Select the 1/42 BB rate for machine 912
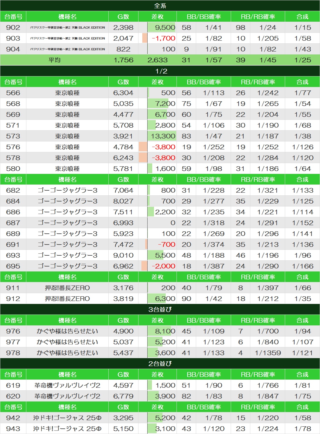The height and width of the screenshot is (434, 320). (214, 299)
